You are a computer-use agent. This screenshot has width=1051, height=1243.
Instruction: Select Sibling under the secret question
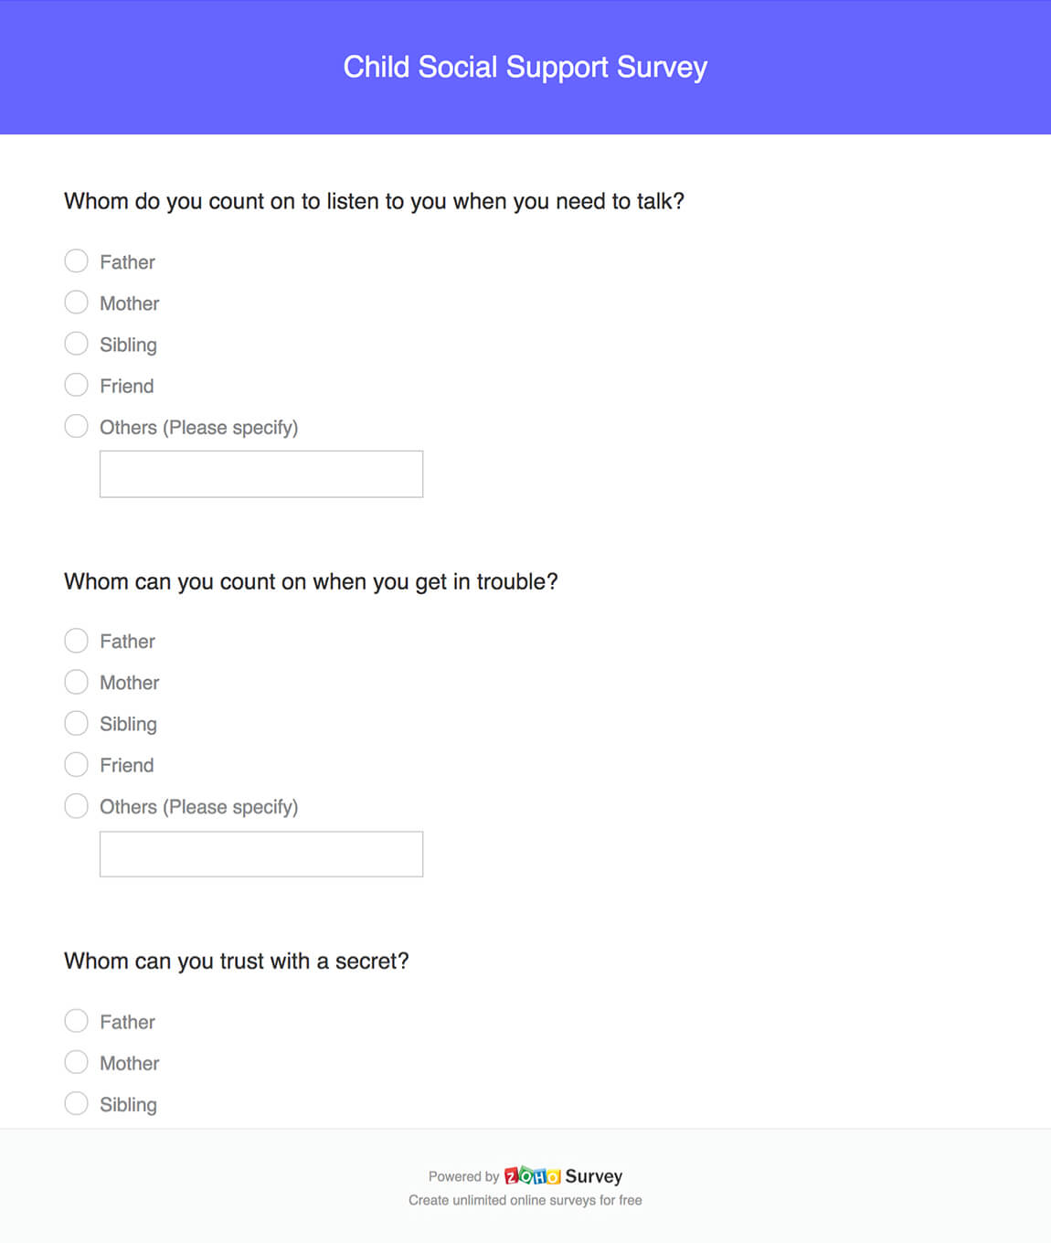pyautogui.click(x=77, y=1103)
